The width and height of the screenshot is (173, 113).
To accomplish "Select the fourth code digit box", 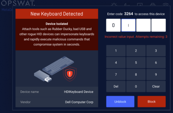I will coord(158,25).
